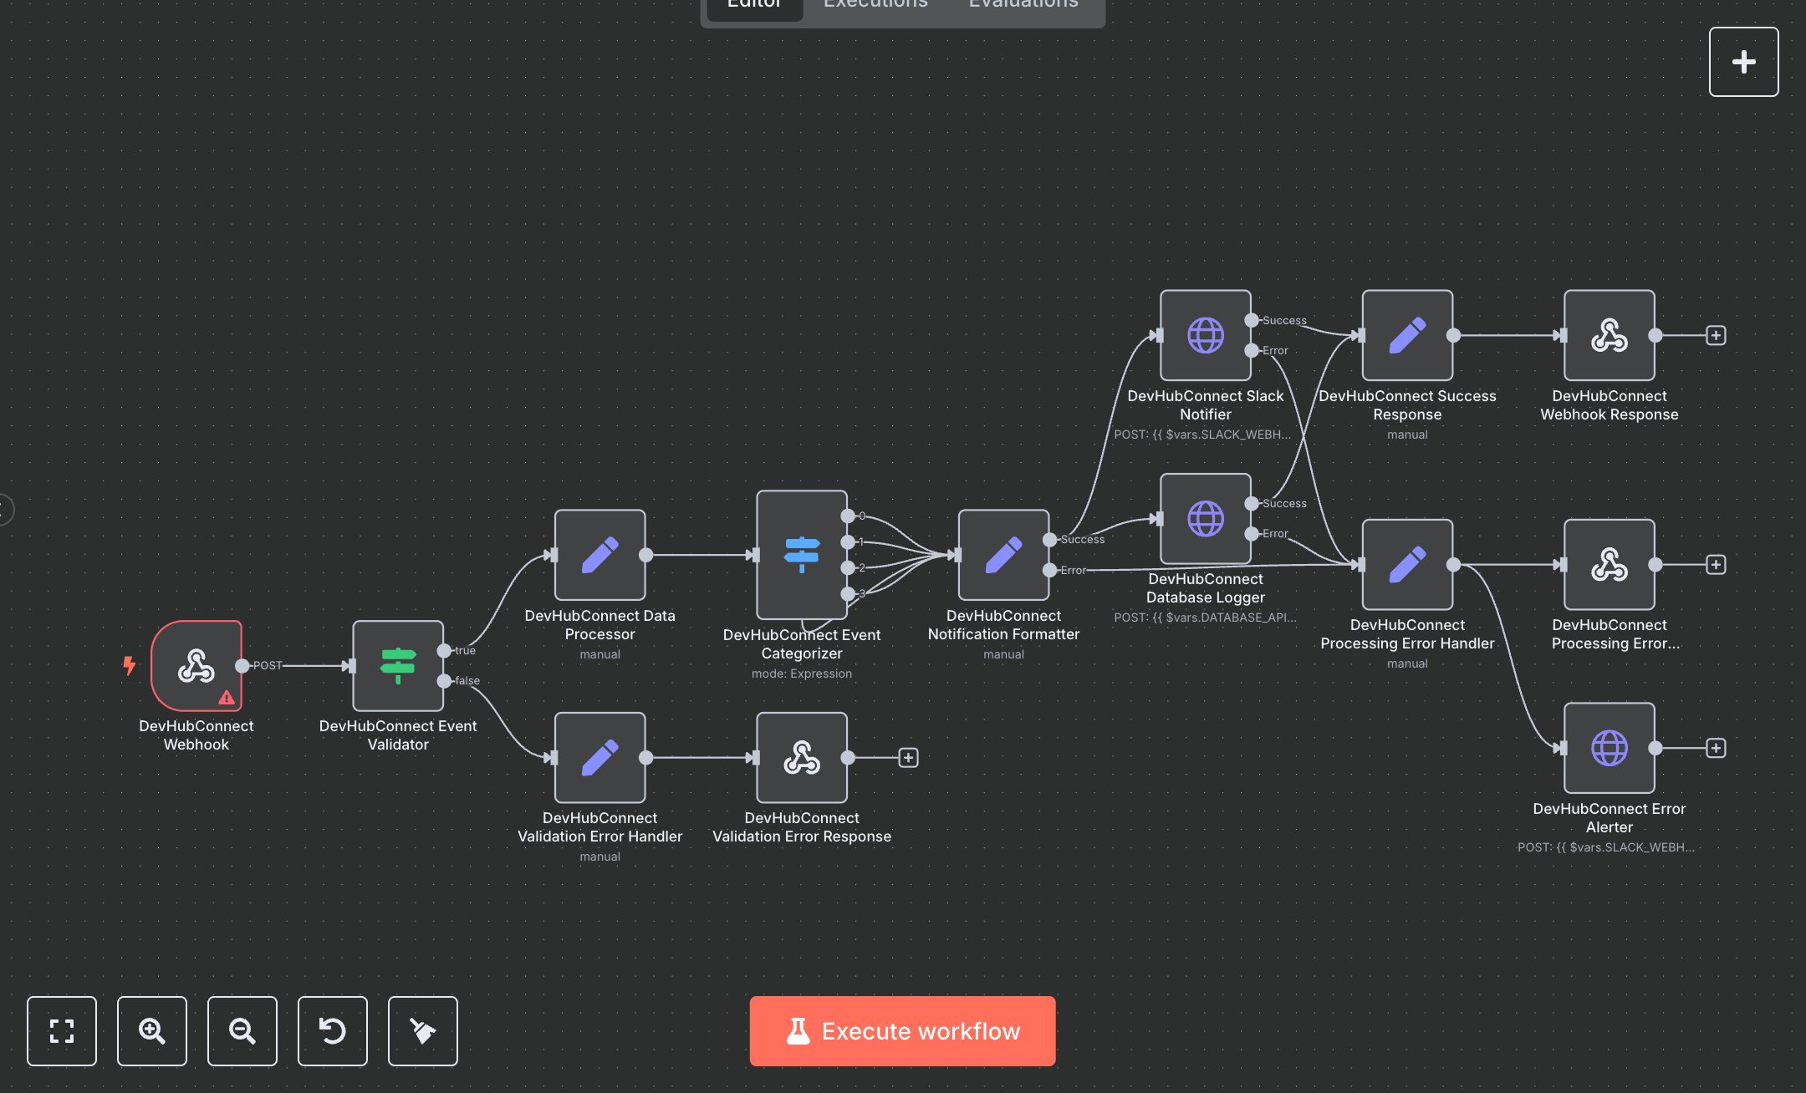Click the zoom to fit button
This screenshot has width=1806, height=1093.
[62, 1030]
